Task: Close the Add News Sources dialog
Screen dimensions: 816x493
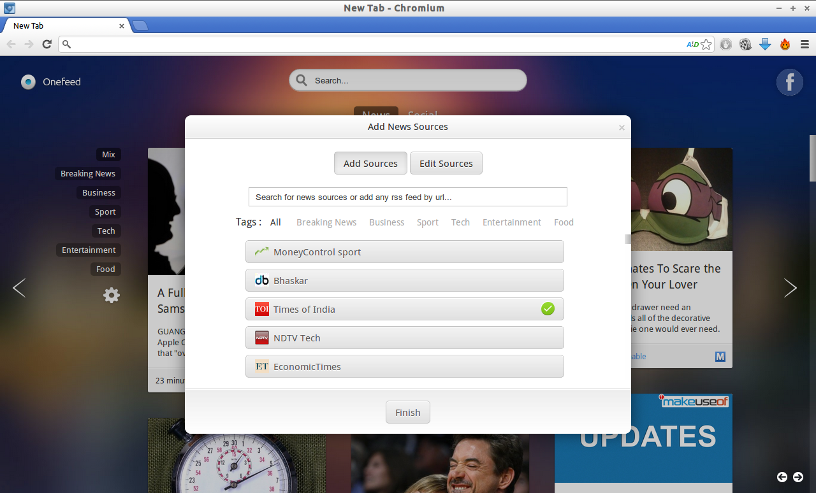Action: [x=622, y=127]
